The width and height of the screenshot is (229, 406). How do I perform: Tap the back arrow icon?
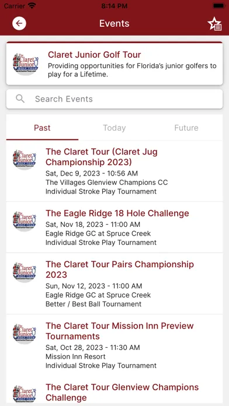[x=19, y=23]
